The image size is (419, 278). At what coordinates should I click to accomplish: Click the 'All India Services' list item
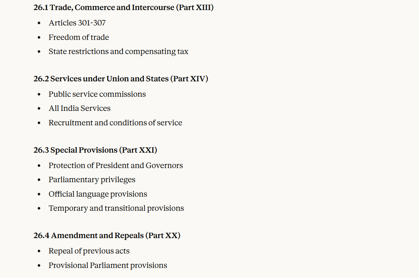click(80, 108)
